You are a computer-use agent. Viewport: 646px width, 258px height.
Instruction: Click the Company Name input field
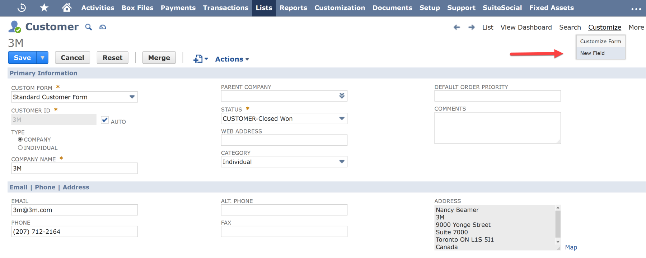[x=74, y=168]
